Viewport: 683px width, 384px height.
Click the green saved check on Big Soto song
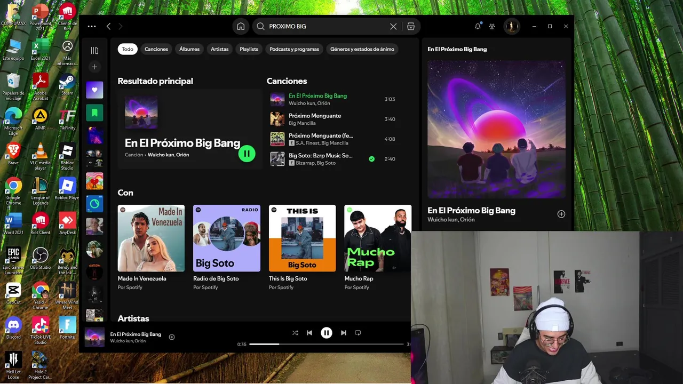pos(371,159)
